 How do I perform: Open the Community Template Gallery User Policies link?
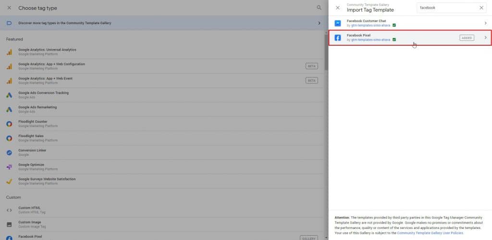pos(430,233)
